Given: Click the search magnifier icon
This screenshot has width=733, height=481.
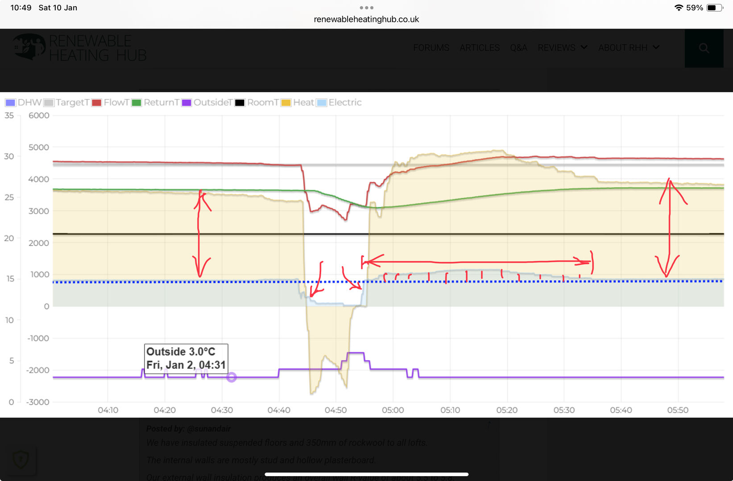Looking at the screenshot, I should (x=704, y=48).
